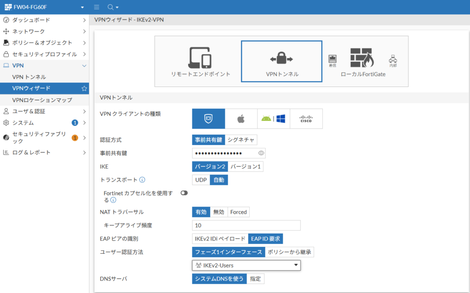Click the システム blue notification badge
470x293 pixels.
pyautogui.click(x=75, y=123)
